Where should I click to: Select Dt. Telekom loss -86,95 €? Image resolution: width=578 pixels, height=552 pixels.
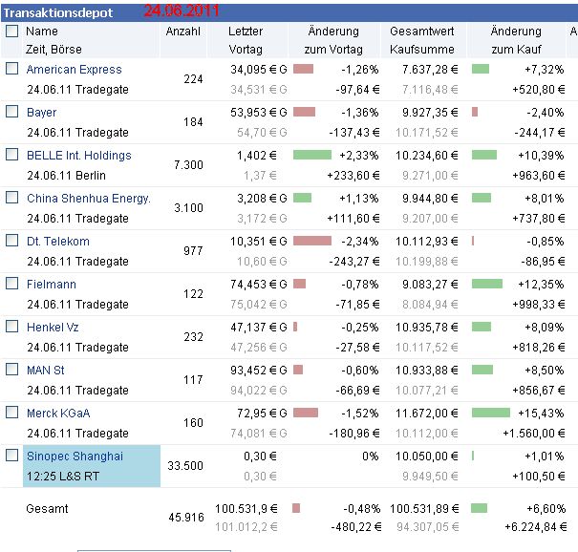tap(543, 262)
